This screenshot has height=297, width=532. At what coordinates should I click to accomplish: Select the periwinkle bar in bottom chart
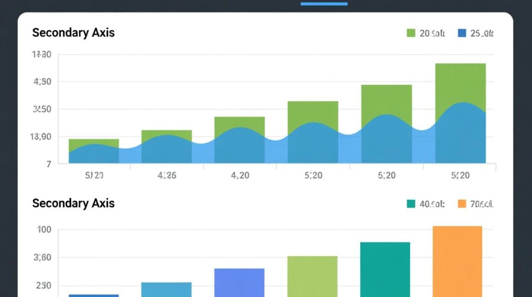(x=239, y=282)
